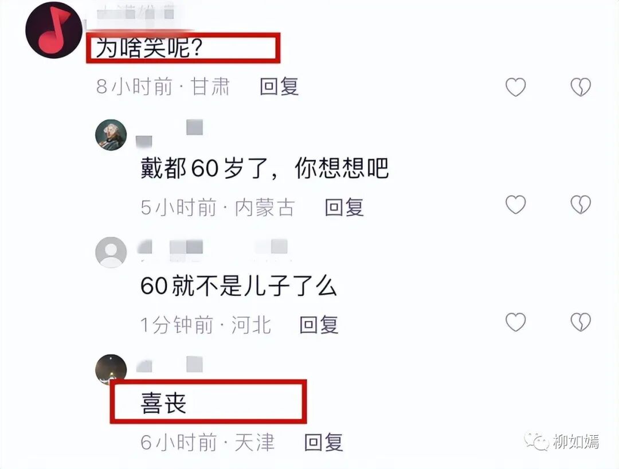
Task: Reply to the 天津 comment
Action: [x=324, y=442]
